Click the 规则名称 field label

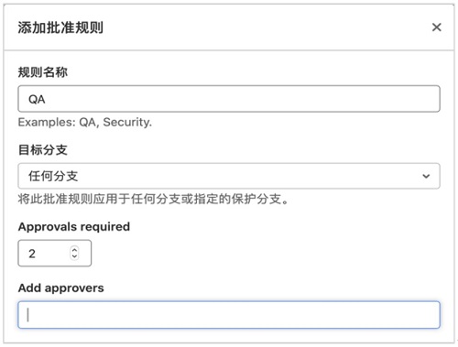[43, 72]
